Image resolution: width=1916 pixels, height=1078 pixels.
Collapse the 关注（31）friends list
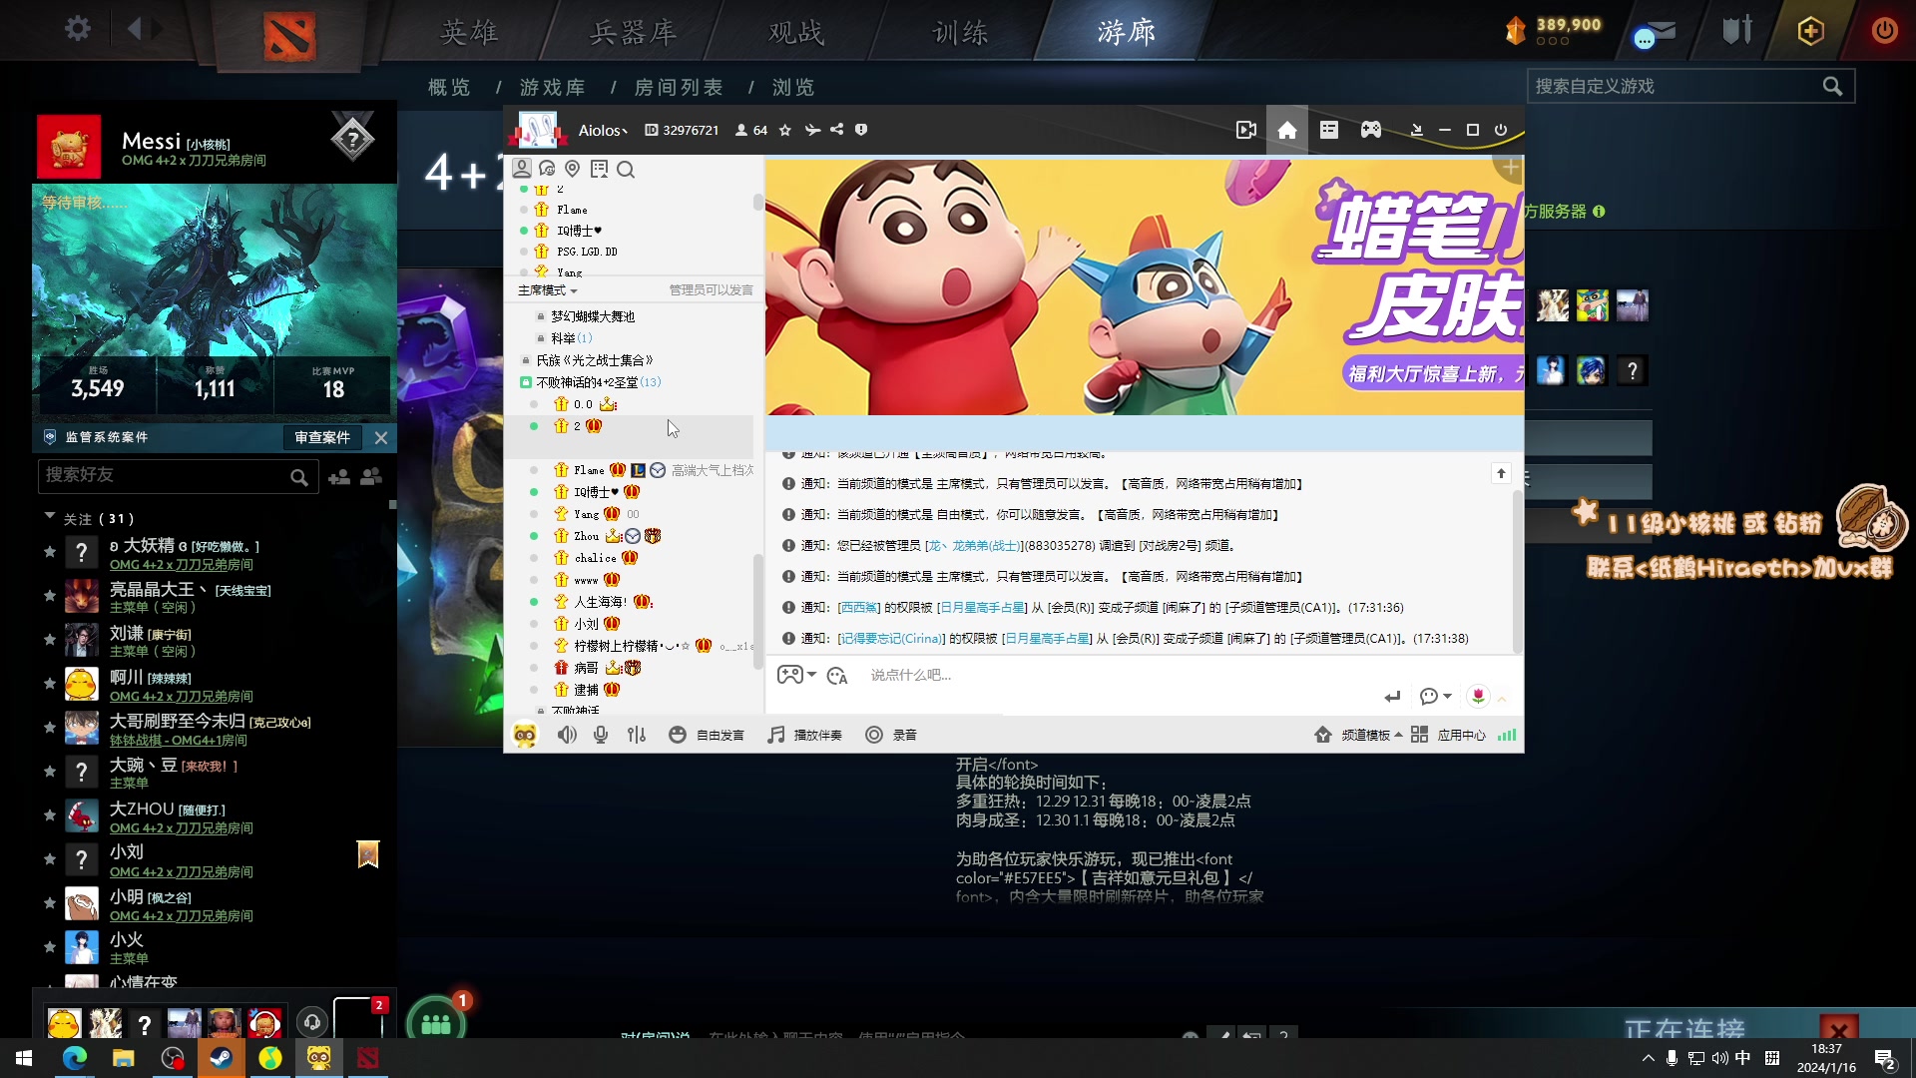(50, 518)
